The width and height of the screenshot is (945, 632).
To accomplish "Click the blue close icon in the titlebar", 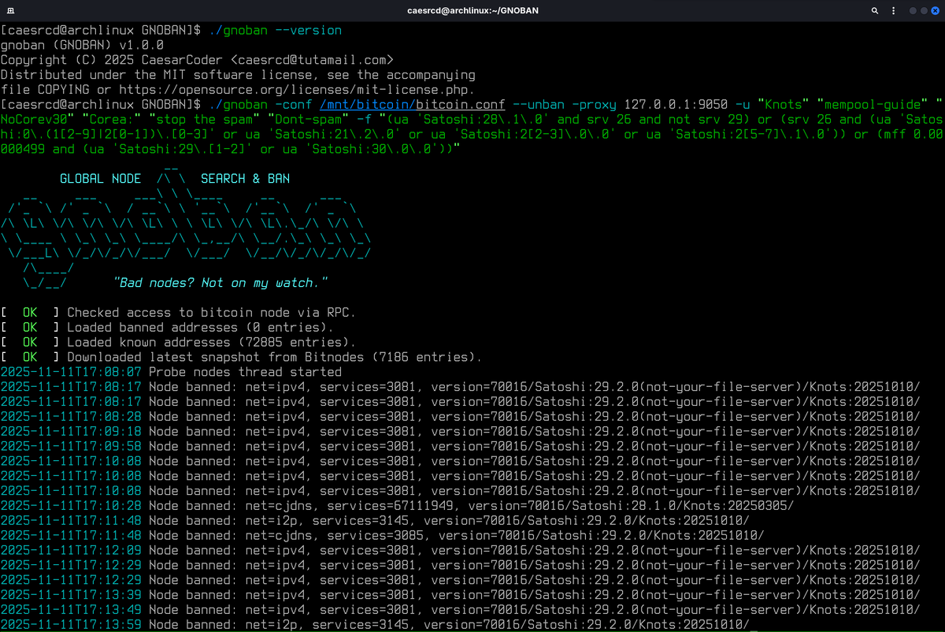I will pyautogui.click(x=936, y=10).
